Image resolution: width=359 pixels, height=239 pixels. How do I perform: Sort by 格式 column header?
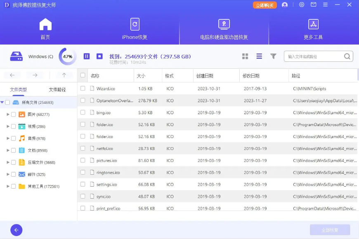click(169, 76)
